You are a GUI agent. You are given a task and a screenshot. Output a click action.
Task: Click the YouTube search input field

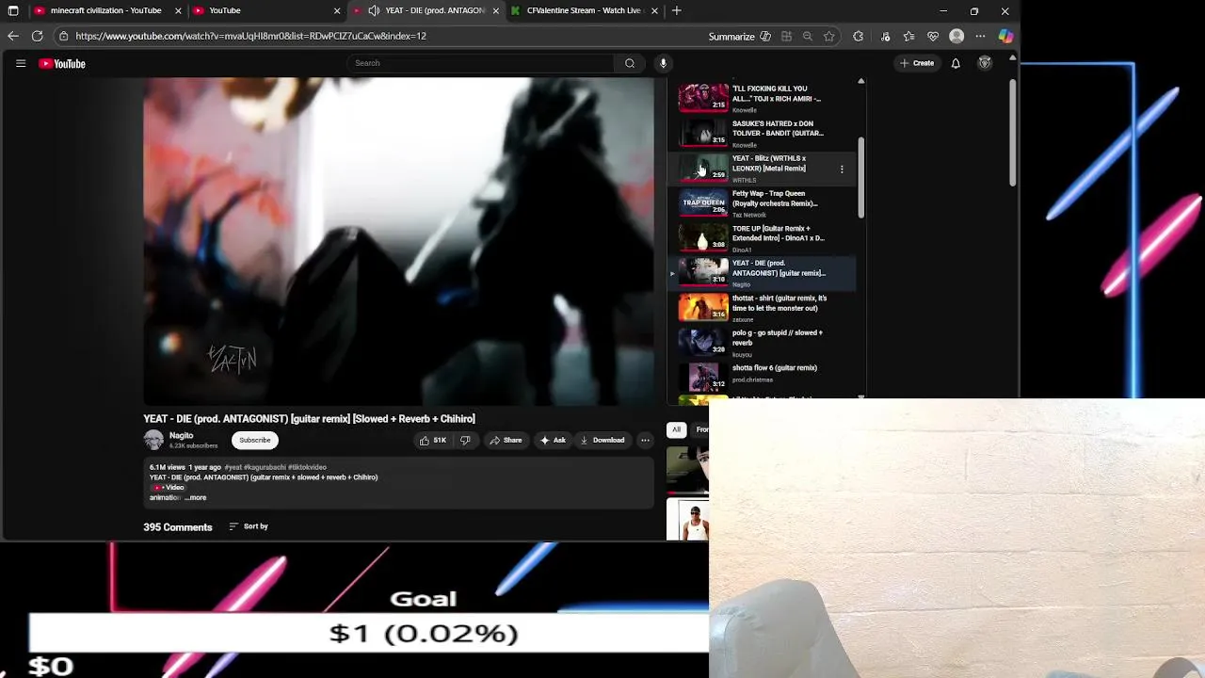point(480,63)
